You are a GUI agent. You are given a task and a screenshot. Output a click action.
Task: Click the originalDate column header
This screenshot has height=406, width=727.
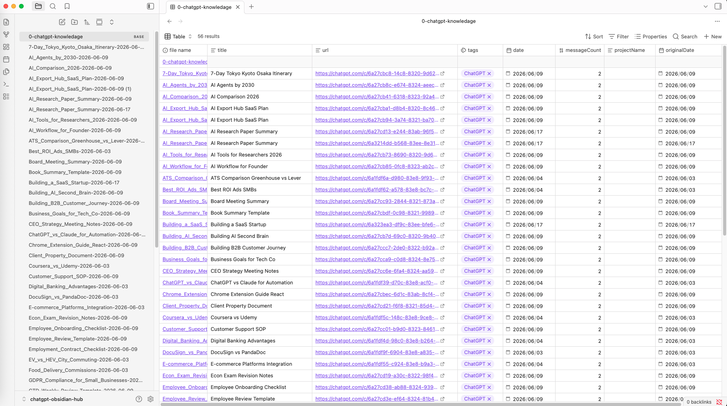[689, 50]
